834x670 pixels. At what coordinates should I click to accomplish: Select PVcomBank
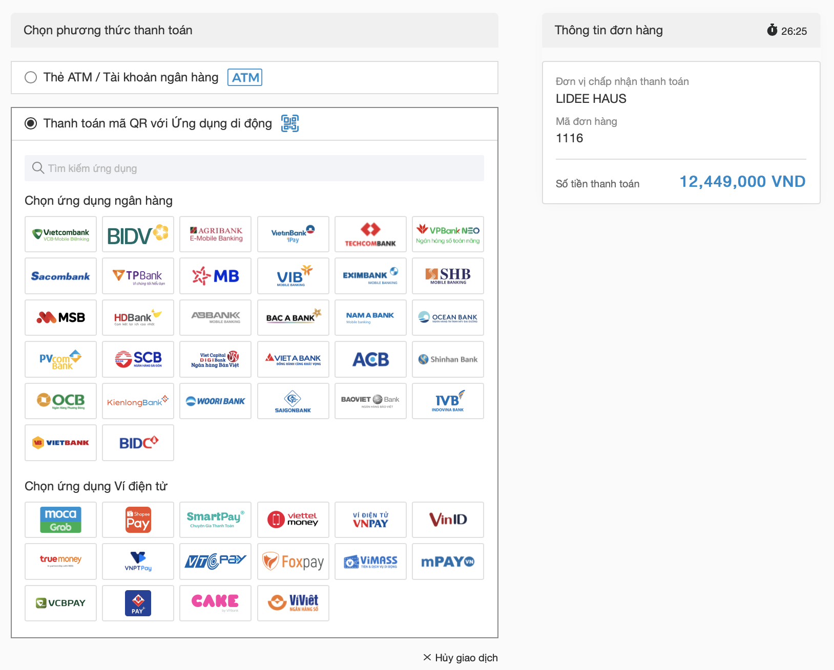tap(60, 359)
